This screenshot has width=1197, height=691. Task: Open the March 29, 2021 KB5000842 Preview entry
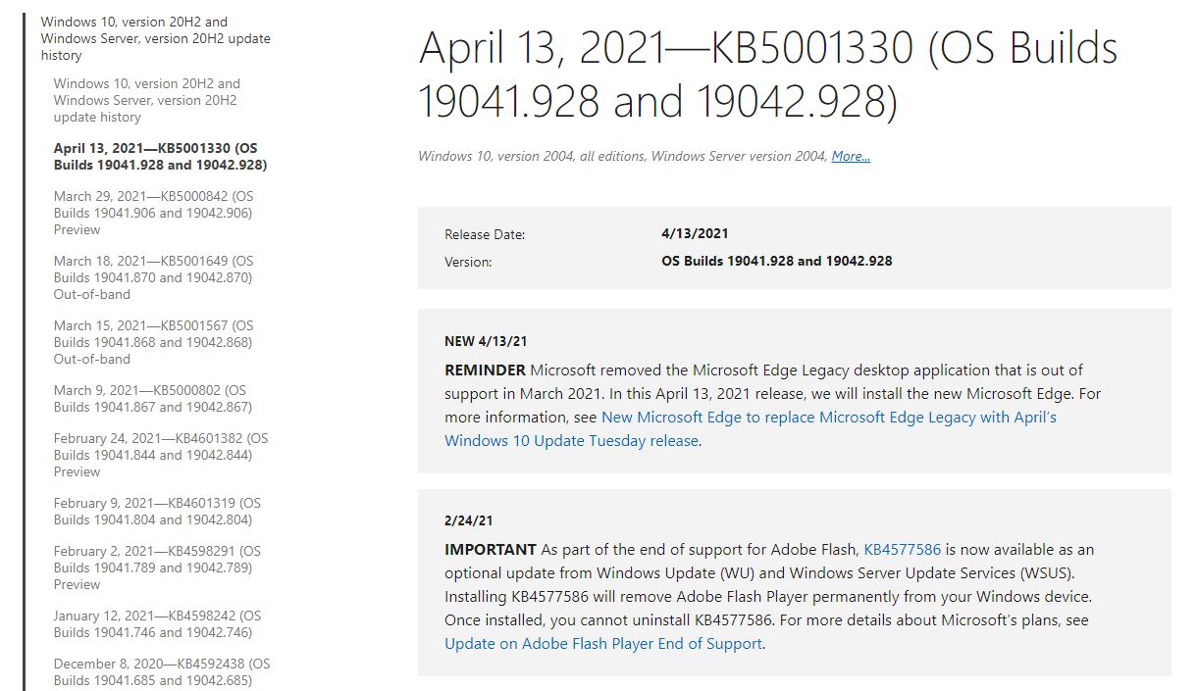[153, 213]
